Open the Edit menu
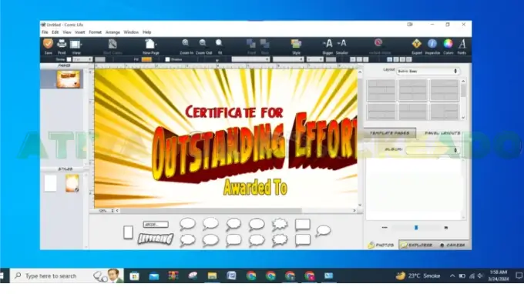Viewport: 524px width, 294px height. [x=55, y=32]
